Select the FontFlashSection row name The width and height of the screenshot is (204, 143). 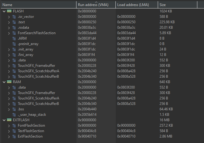pyautogui.click(x=31, y=125)
